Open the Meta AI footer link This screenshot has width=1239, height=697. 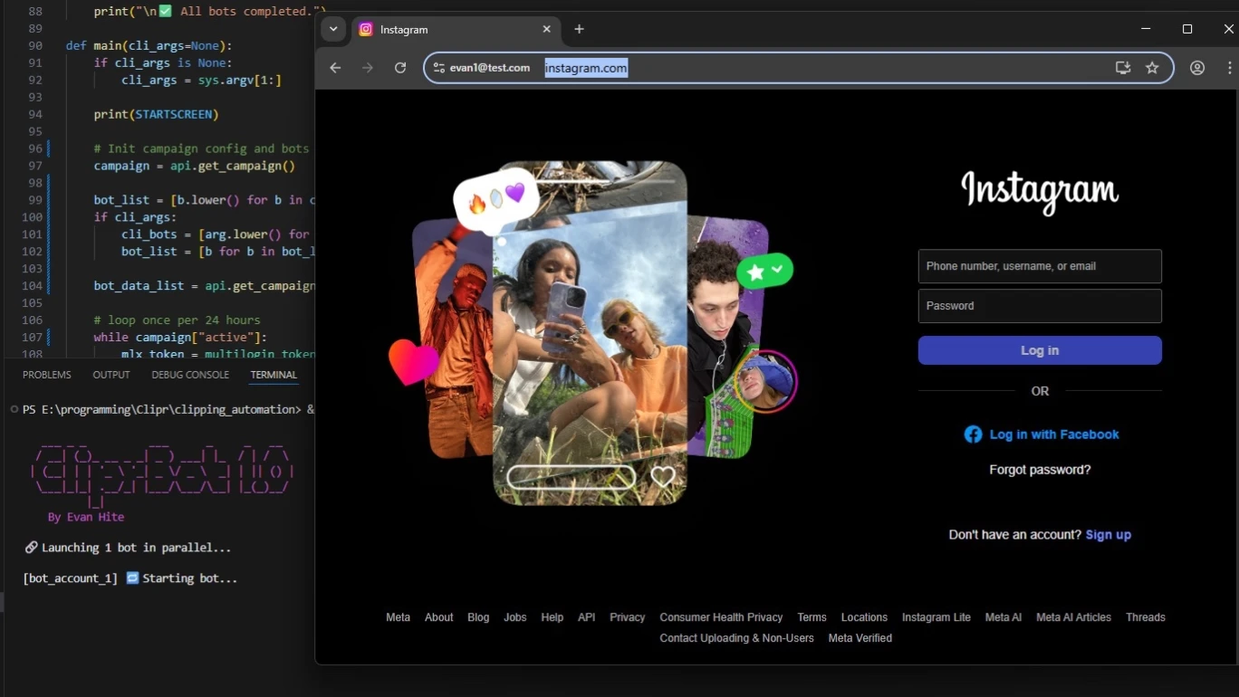coord(1004,617)
